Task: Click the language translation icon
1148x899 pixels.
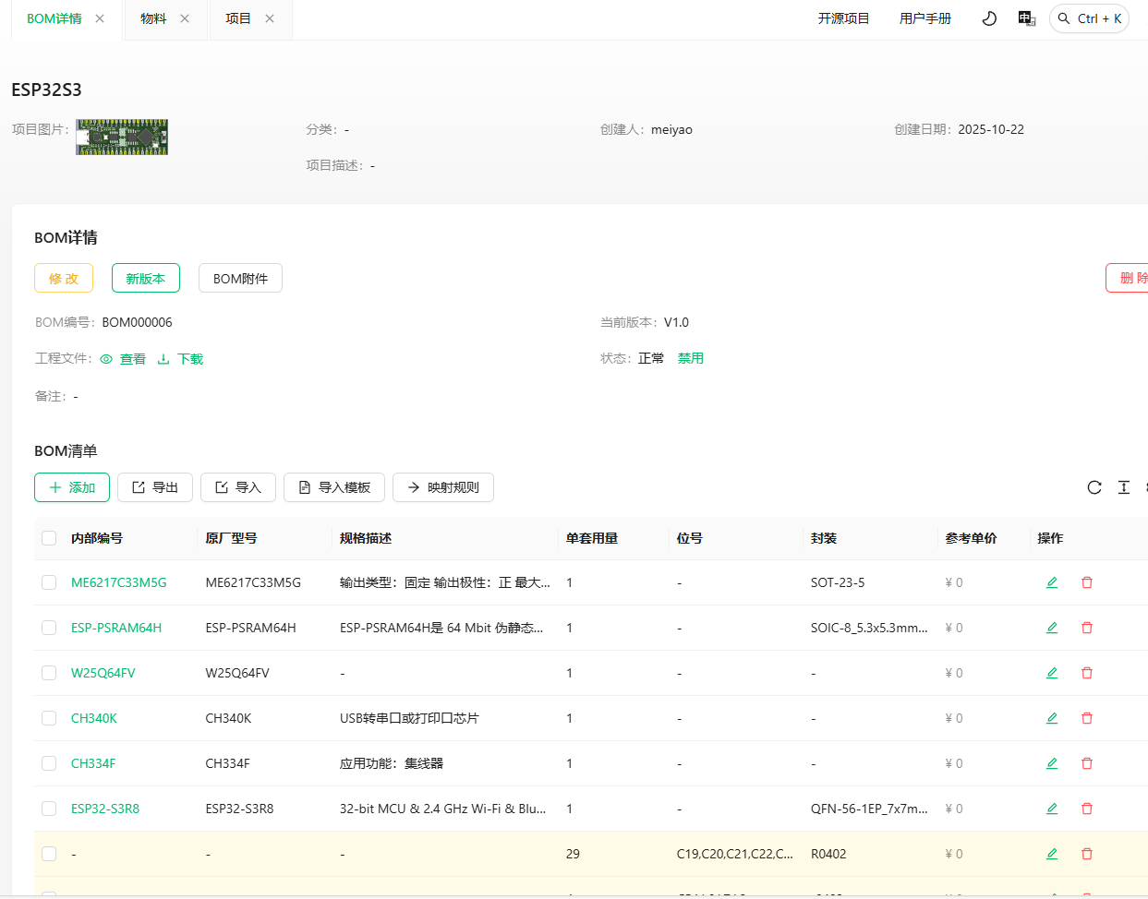Action: pos(1026,18)
